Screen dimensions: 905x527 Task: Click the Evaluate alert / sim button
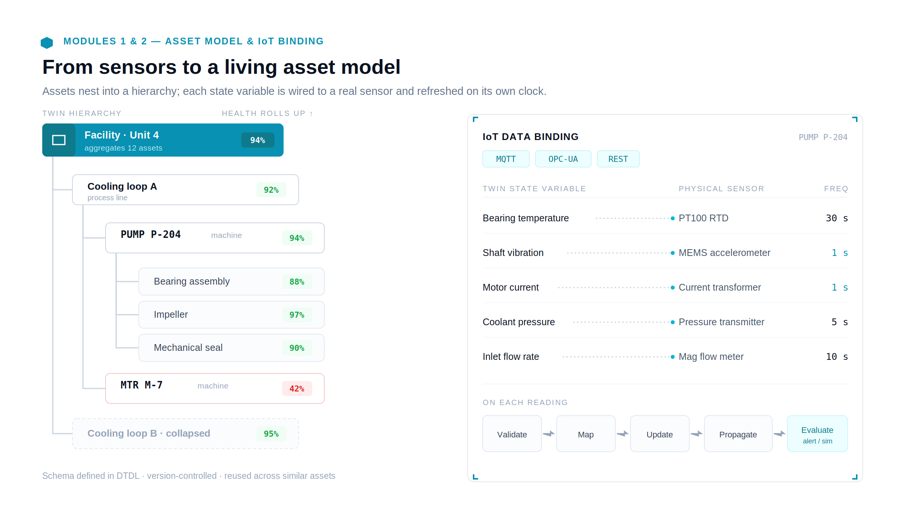[x=818, y=434]
